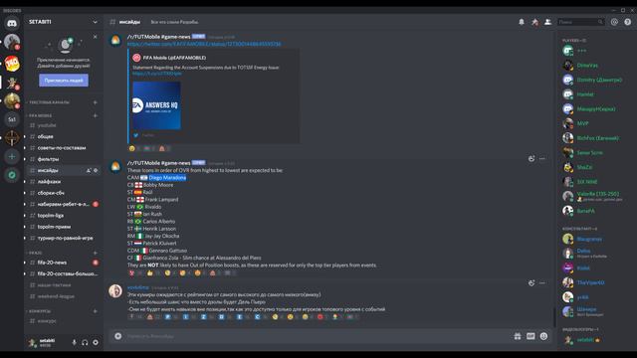
Task: Open the youtube channel
Action: coord(64,125)
